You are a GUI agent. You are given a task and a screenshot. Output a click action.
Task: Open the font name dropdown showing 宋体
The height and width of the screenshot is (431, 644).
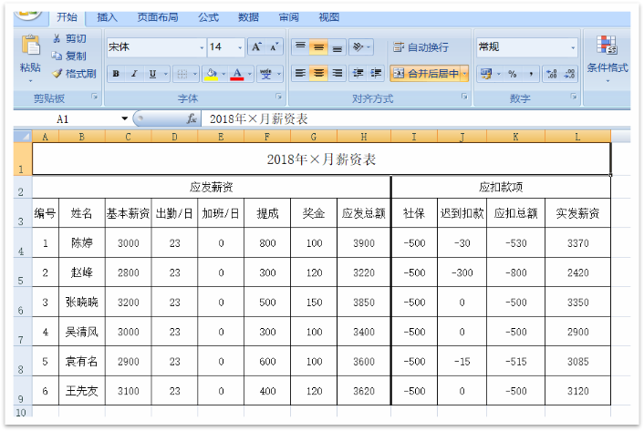pos(202,47)
